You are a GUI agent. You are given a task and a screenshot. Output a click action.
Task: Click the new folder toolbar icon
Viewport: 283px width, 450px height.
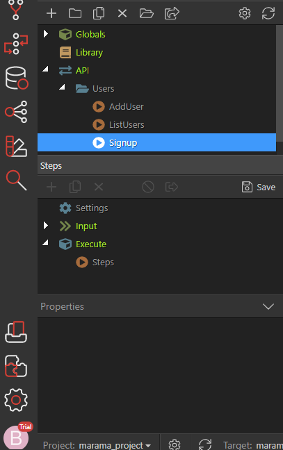pyautogui.click(x=75, y=13)
